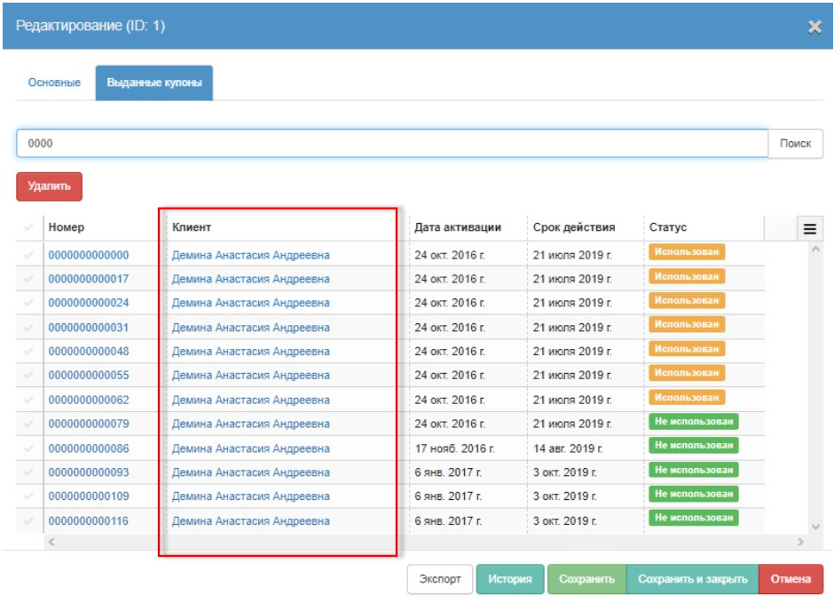Check the row for coupon 0000000000116
Image resolution: width=834 pixels, height=611 pixels.
[x=28, y=521]
